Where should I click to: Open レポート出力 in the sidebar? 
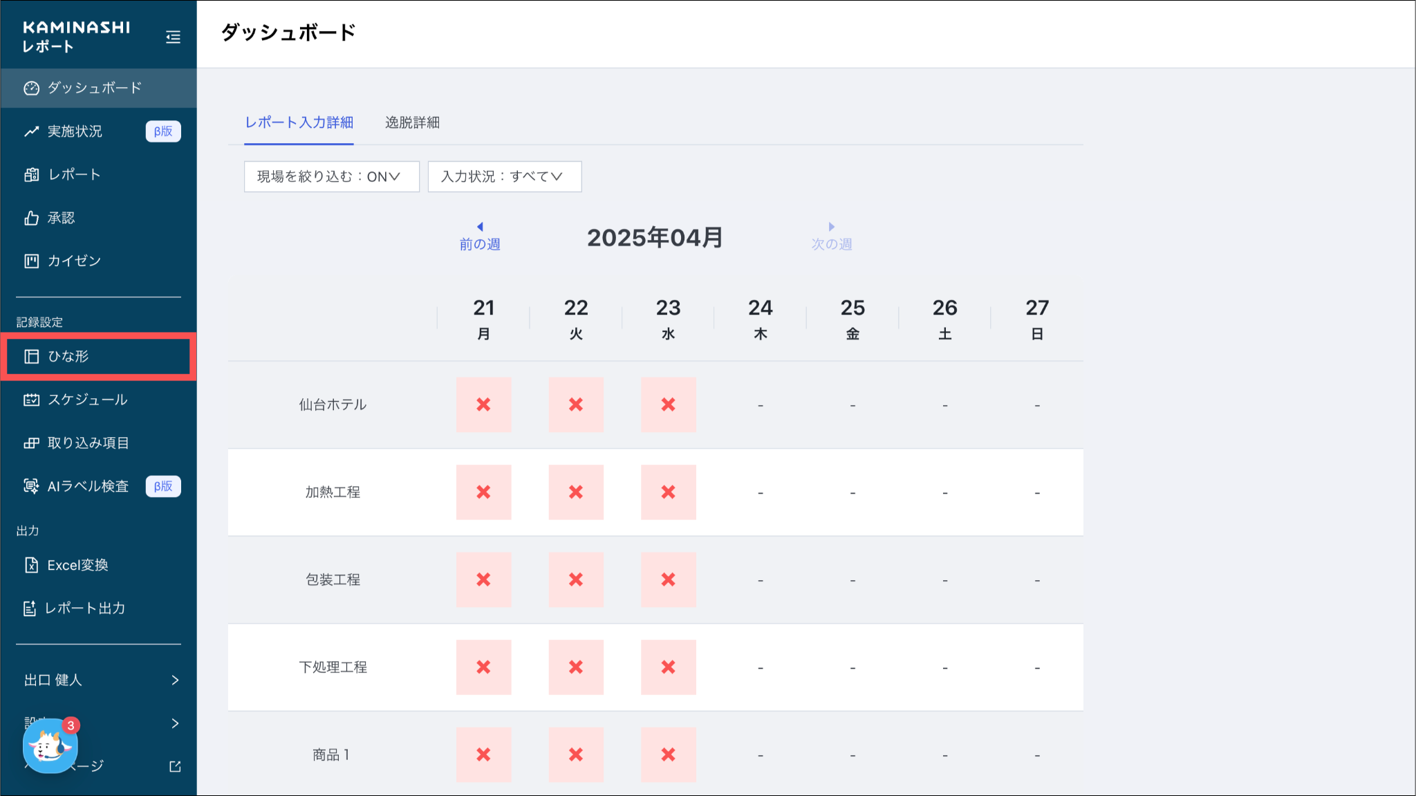84,609
